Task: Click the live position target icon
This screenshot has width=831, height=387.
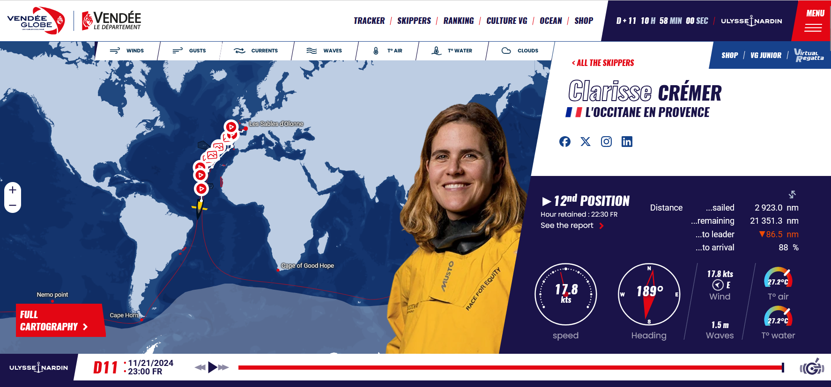Action: [812, 368]
